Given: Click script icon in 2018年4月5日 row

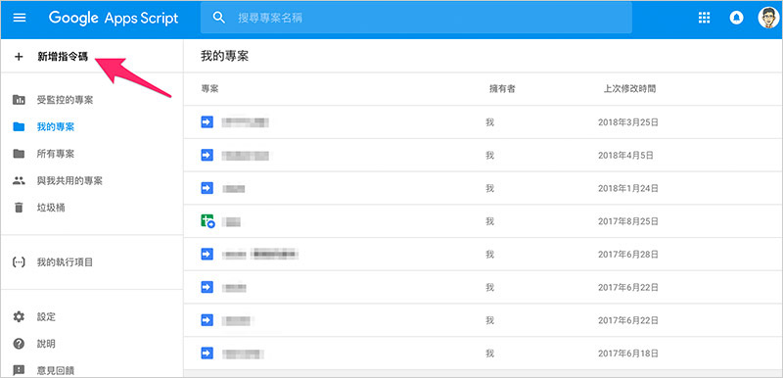Looking at the screenshot, I should (x=207, y=155).
